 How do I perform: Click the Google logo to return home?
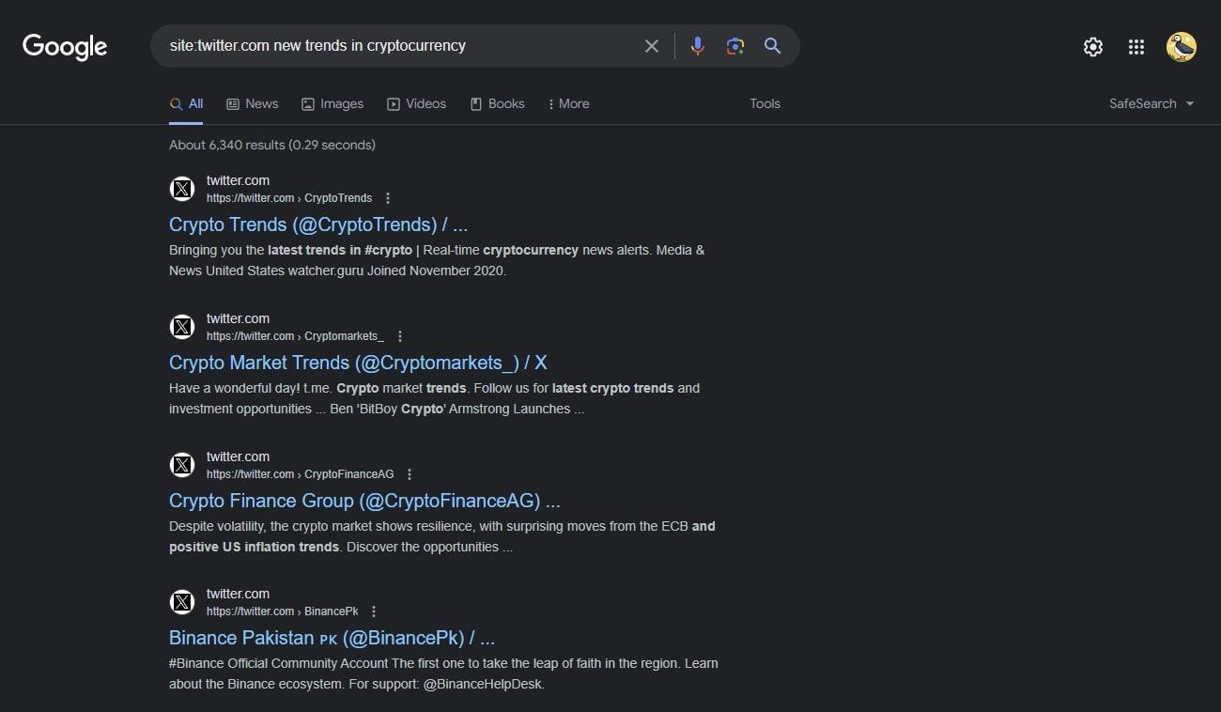[64, 47]
